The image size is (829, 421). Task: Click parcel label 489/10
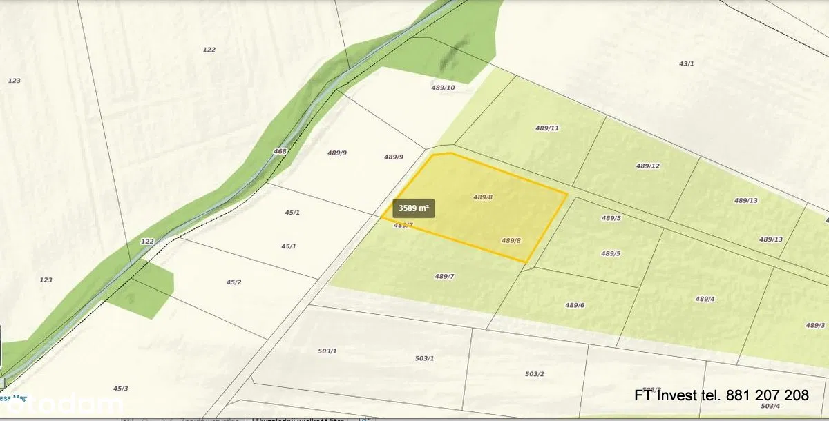(x=443, y=88)
